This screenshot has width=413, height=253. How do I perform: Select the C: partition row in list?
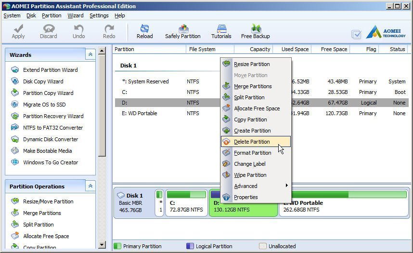click(261, 92)
